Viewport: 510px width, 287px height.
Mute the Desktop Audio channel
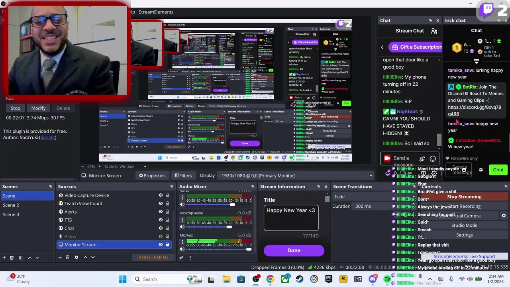click(x=182, y=227)
